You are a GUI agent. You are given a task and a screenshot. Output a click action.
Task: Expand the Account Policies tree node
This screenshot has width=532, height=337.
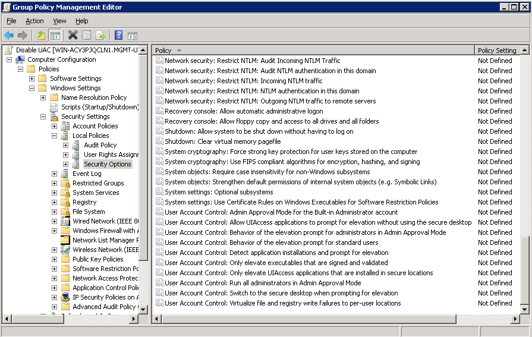55,126
